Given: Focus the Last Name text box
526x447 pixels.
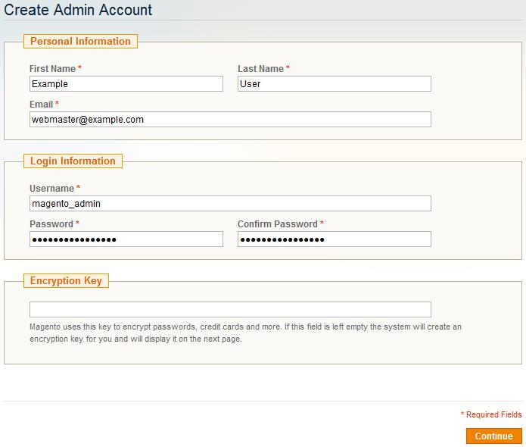Looking at the screenshot, I should pyautogui.click(x=334, y=84).
